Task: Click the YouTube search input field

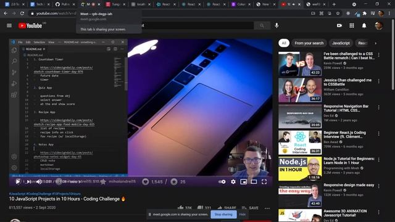Action: point(197,25)
